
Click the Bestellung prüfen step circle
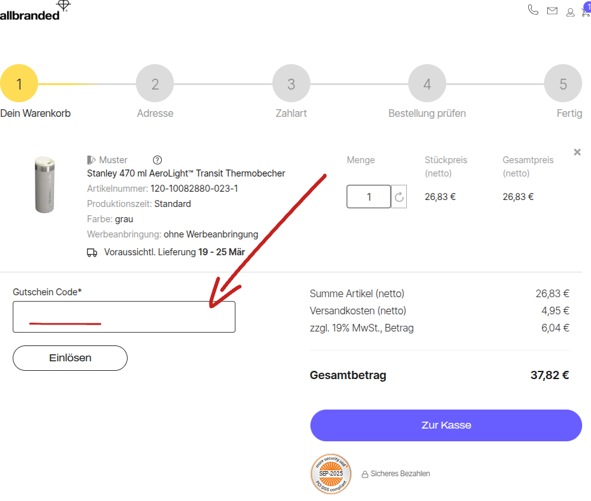click(427, 83)
